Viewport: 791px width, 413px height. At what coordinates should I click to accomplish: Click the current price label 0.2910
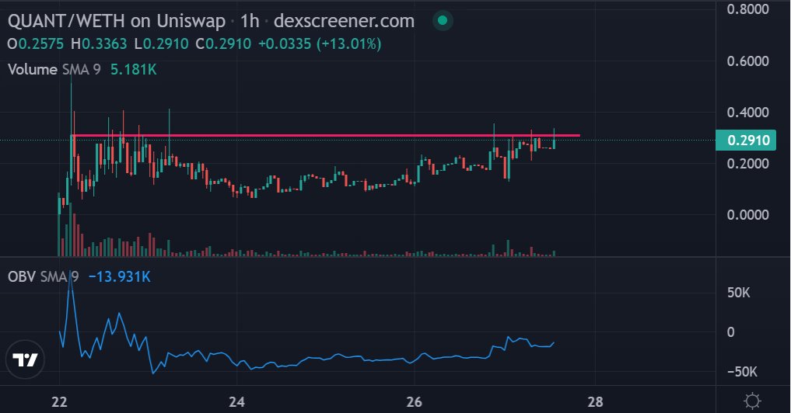pyautogui.click(x=746, y=140)
